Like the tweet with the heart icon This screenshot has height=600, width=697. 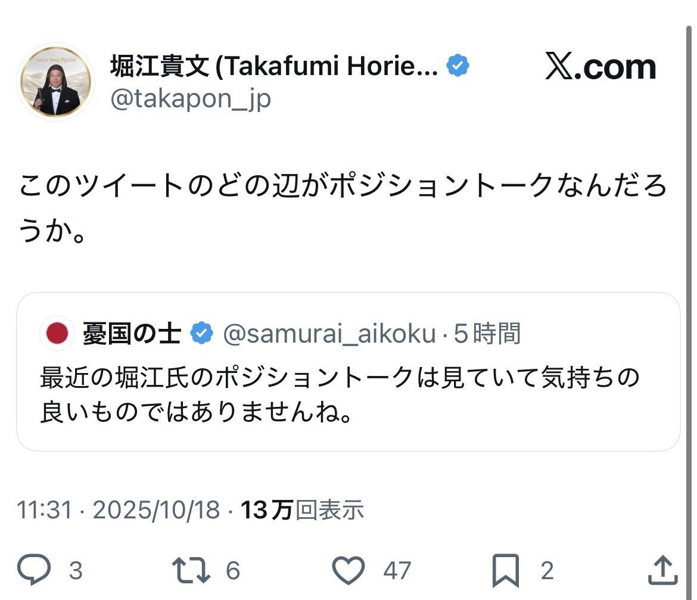[348, 570]
